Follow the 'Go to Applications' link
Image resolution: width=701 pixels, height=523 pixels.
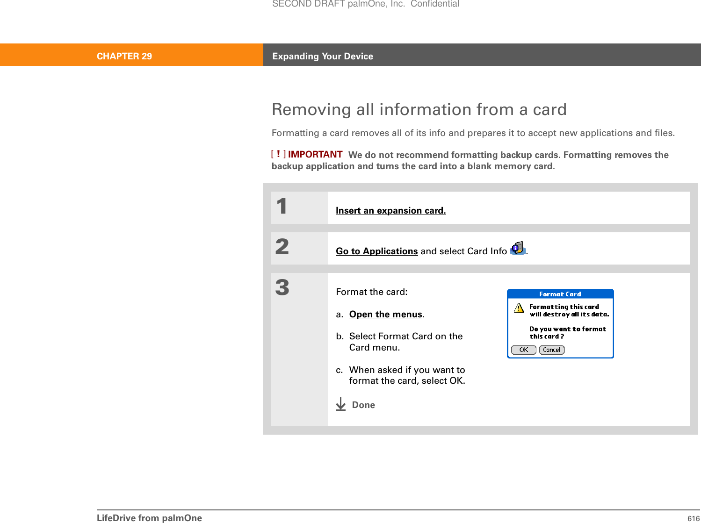[376, 251]
